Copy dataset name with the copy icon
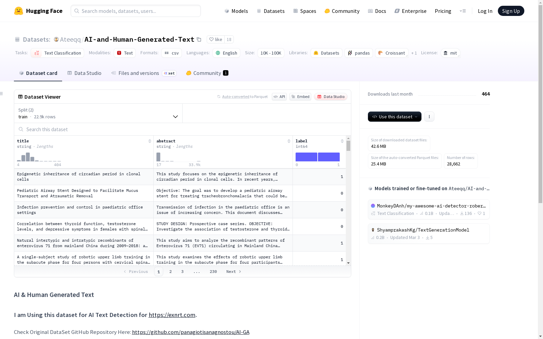 tap(199, 40)
